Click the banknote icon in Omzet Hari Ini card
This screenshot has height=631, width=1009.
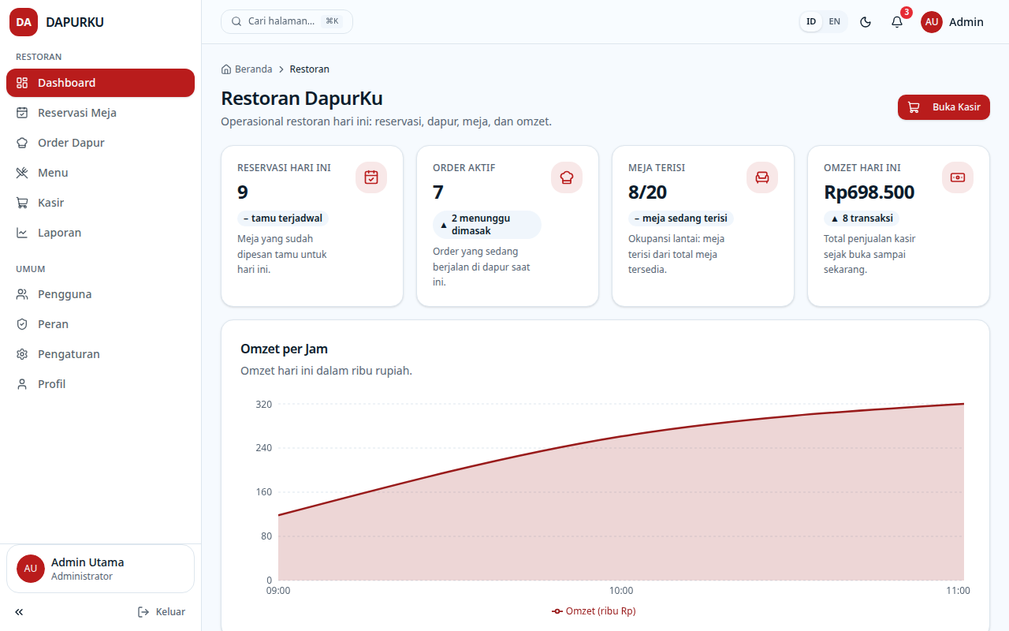(x=958, y=177)
